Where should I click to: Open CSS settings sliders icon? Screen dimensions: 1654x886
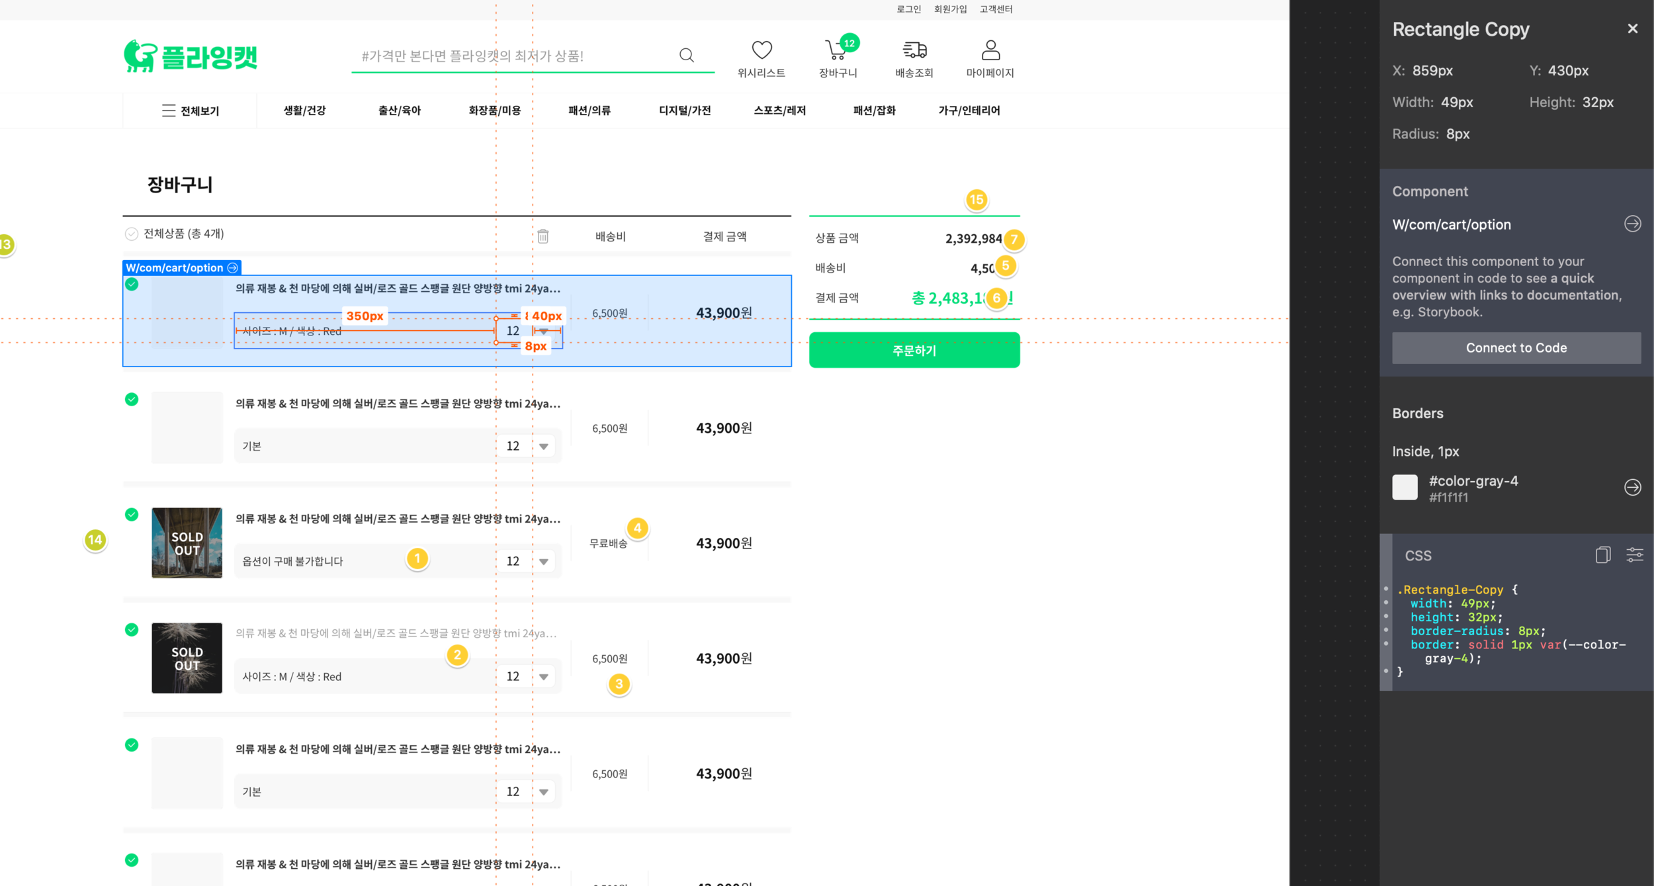1635,555
